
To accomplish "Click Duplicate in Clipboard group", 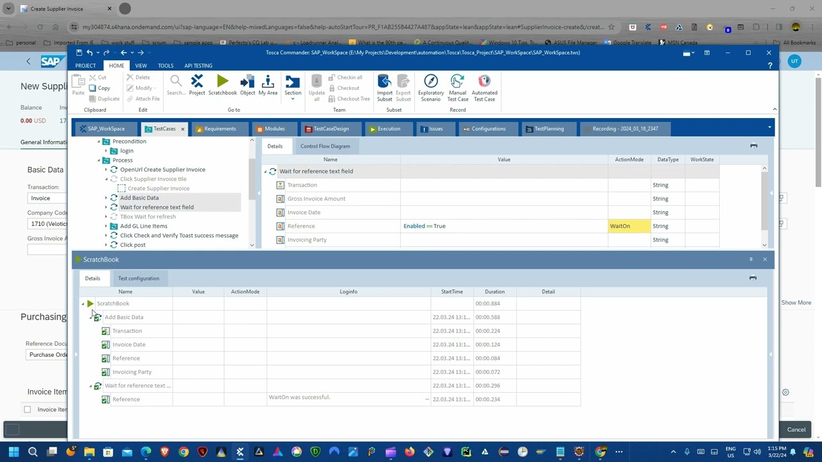I will [x=104, y=99].
